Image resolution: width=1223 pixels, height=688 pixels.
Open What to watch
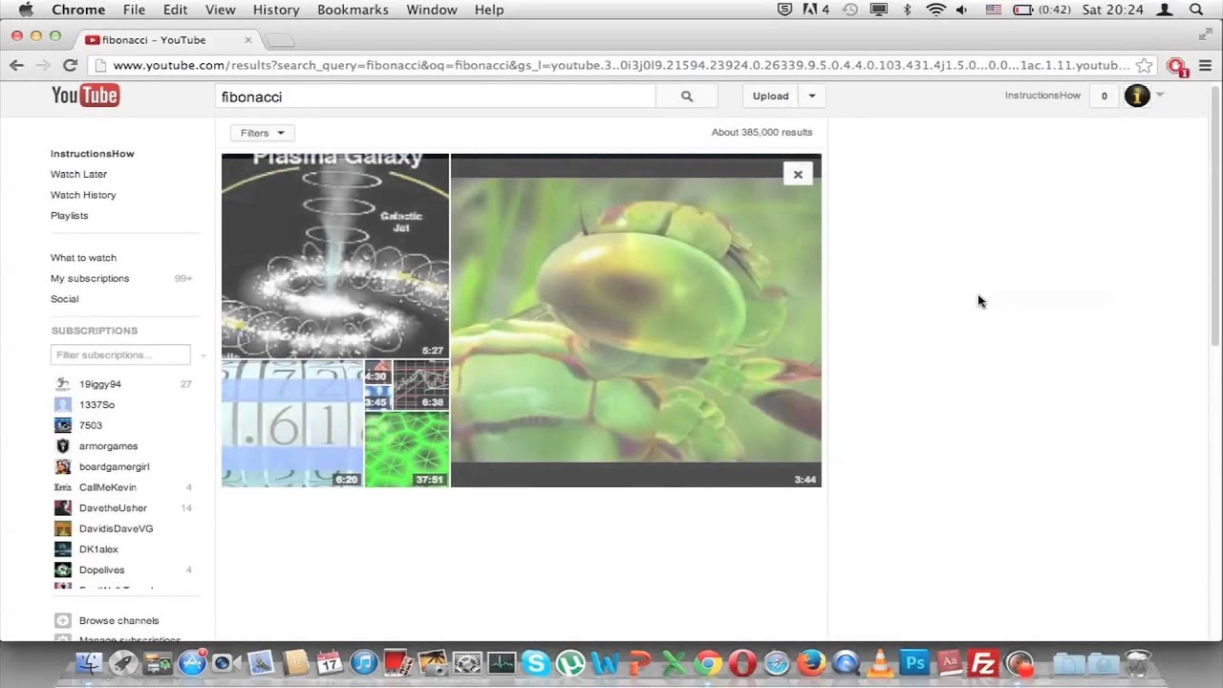click(83, 258)
